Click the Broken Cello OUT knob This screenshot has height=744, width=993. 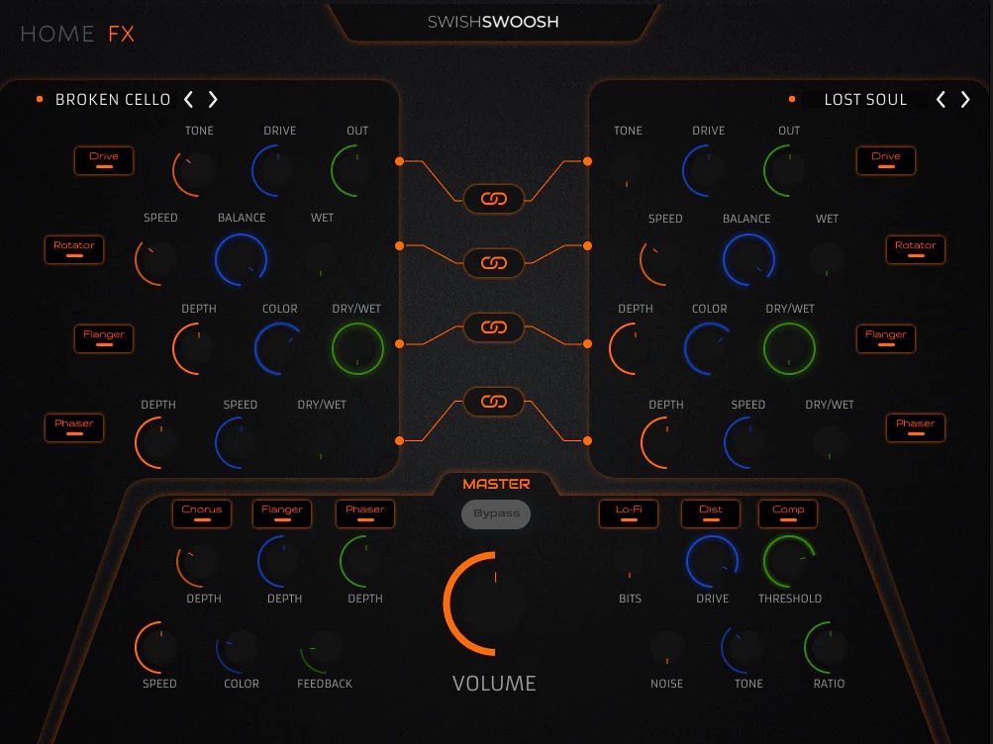pyautogui.click(x=354, y=171)
